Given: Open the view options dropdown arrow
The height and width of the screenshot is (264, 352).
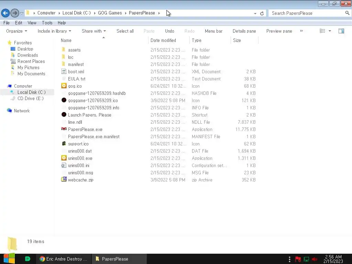Looking at the screenshot, I should (330, 31).
